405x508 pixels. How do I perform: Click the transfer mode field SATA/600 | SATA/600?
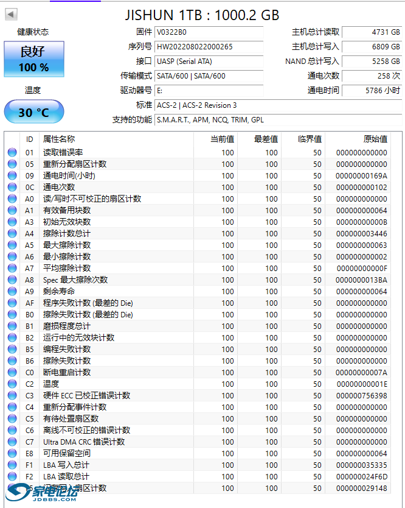tap(209, 76)
